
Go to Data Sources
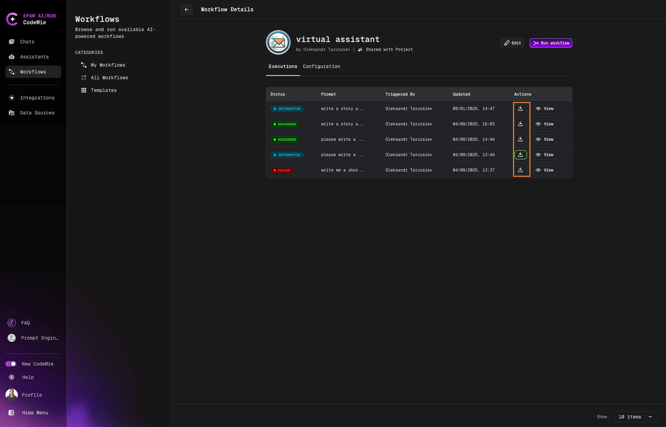[37, 113]
